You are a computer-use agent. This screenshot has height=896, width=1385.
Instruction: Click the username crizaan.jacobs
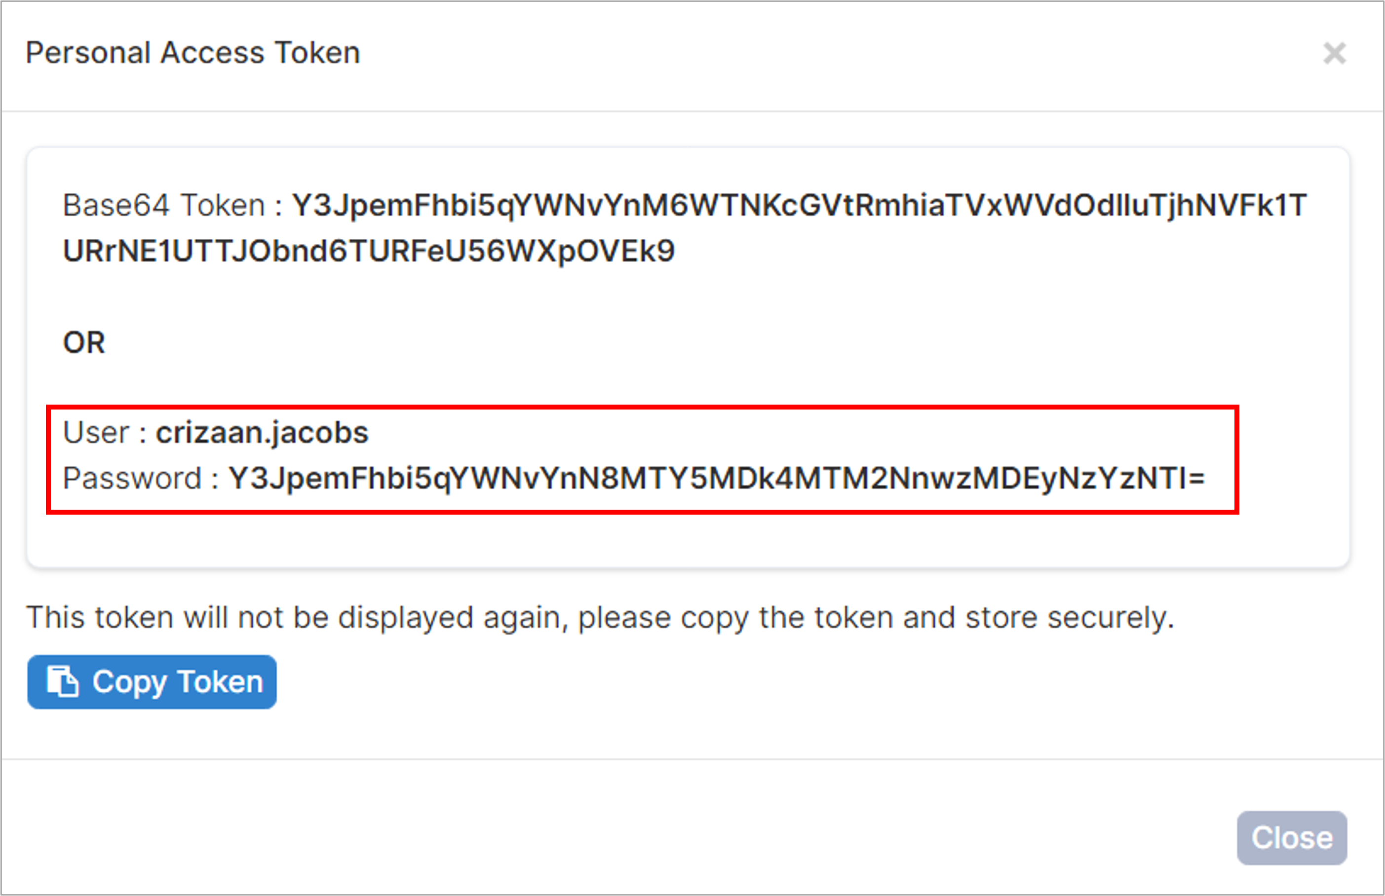[262, 433]
